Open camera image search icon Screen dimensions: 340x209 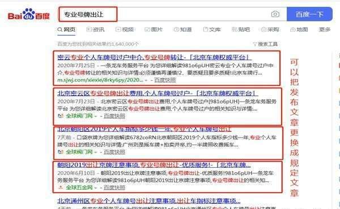[275, 14]
